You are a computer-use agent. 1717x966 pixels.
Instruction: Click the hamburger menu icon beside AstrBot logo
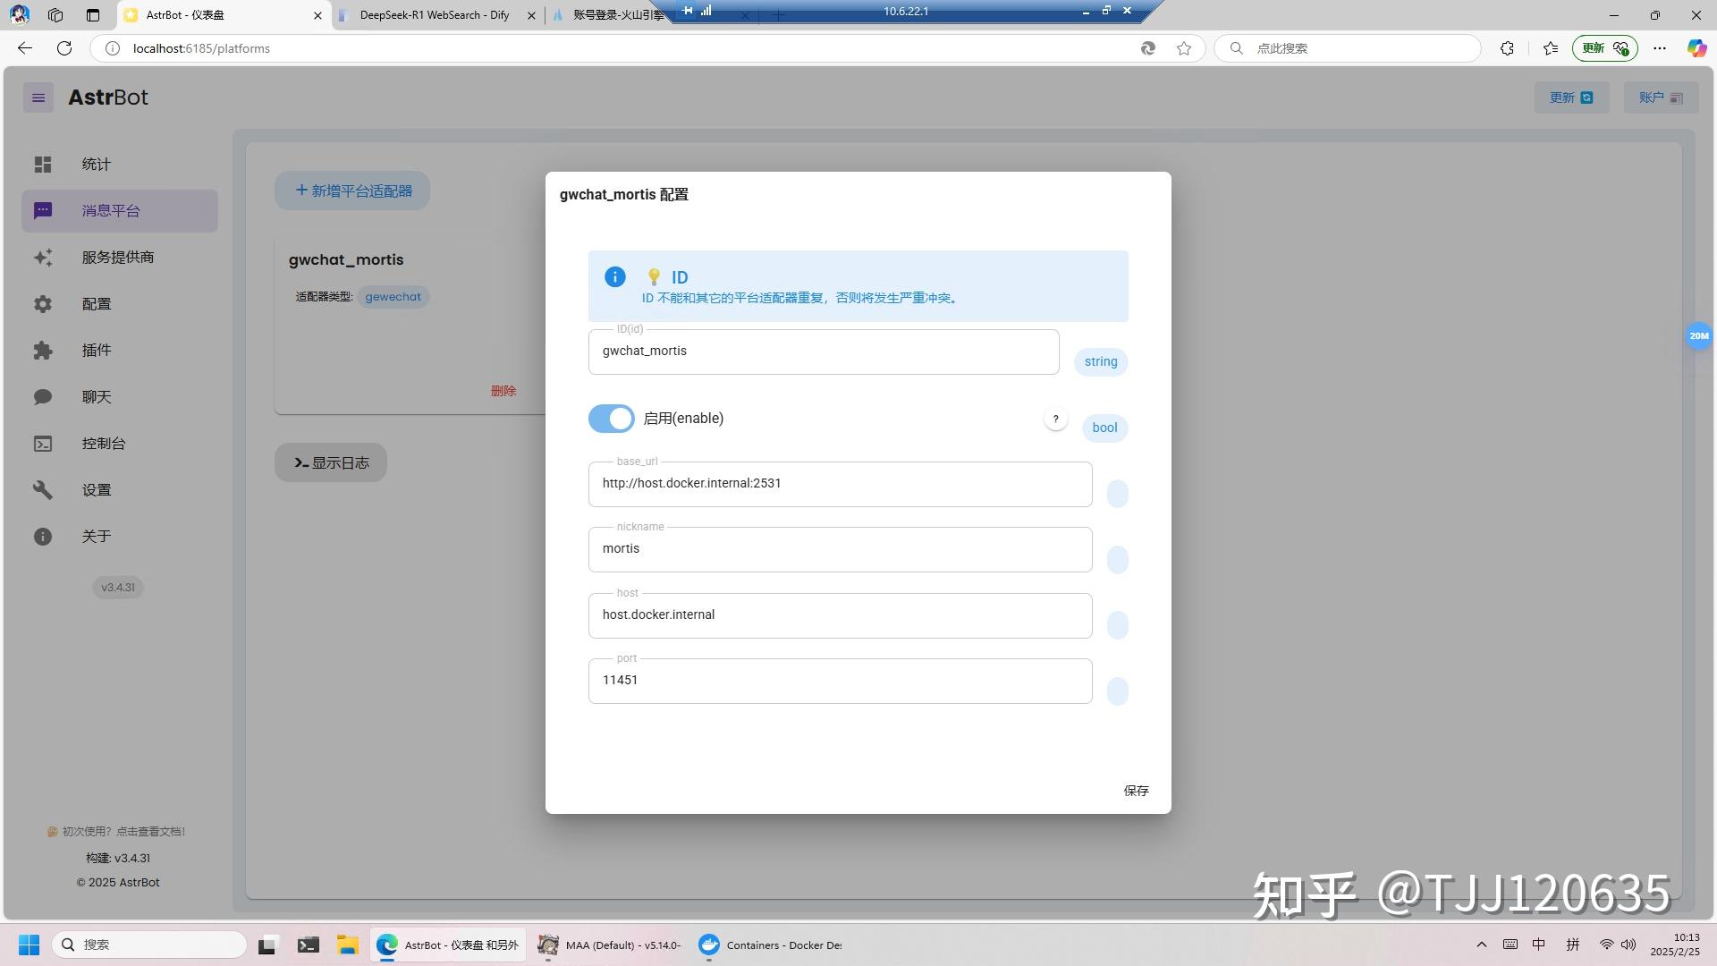click(38, 97)
